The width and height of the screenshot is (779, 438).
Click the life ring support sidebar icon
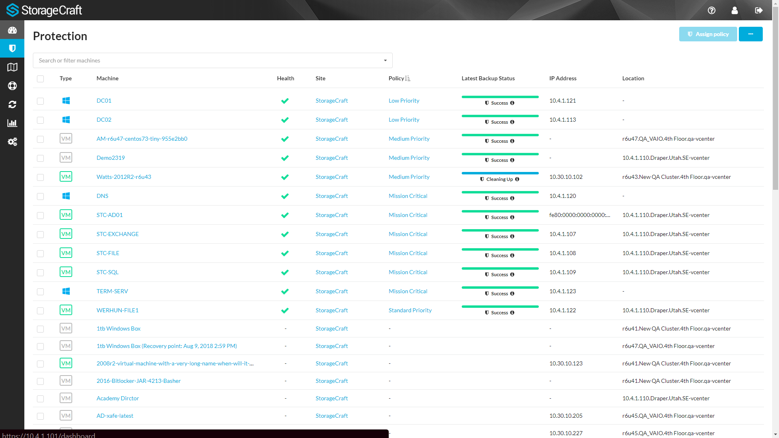[x=12, y=86]
